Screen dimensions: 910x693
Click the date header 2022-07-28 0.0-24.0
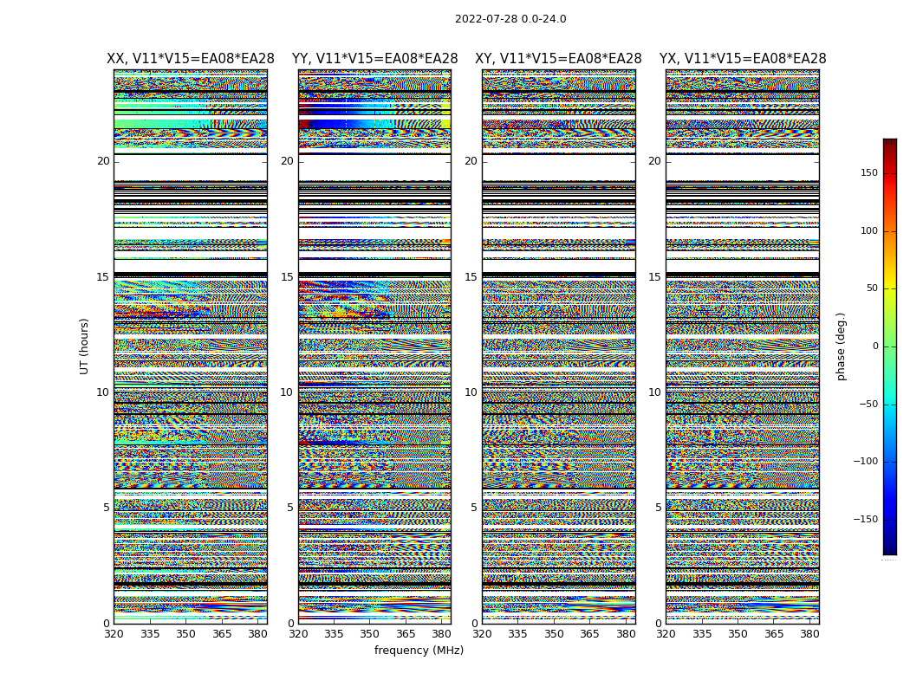click(x=510, y=19)
